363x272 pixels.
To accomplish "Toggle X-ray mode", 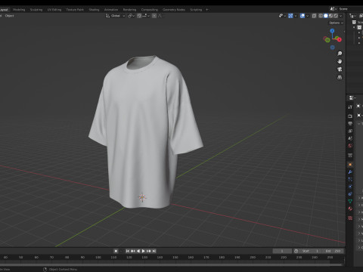I will coord(314,16).
